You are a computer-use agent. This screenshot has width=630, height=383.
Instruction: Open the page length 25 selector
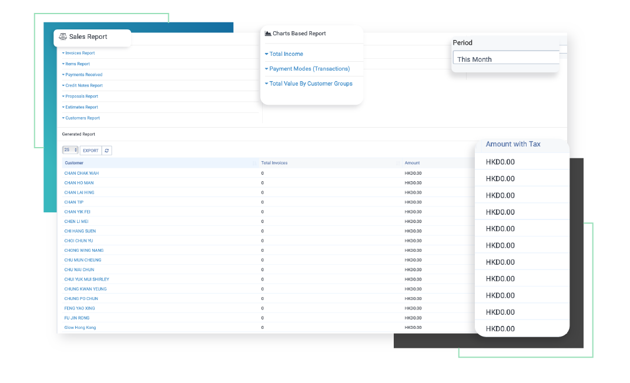(70, 150)
